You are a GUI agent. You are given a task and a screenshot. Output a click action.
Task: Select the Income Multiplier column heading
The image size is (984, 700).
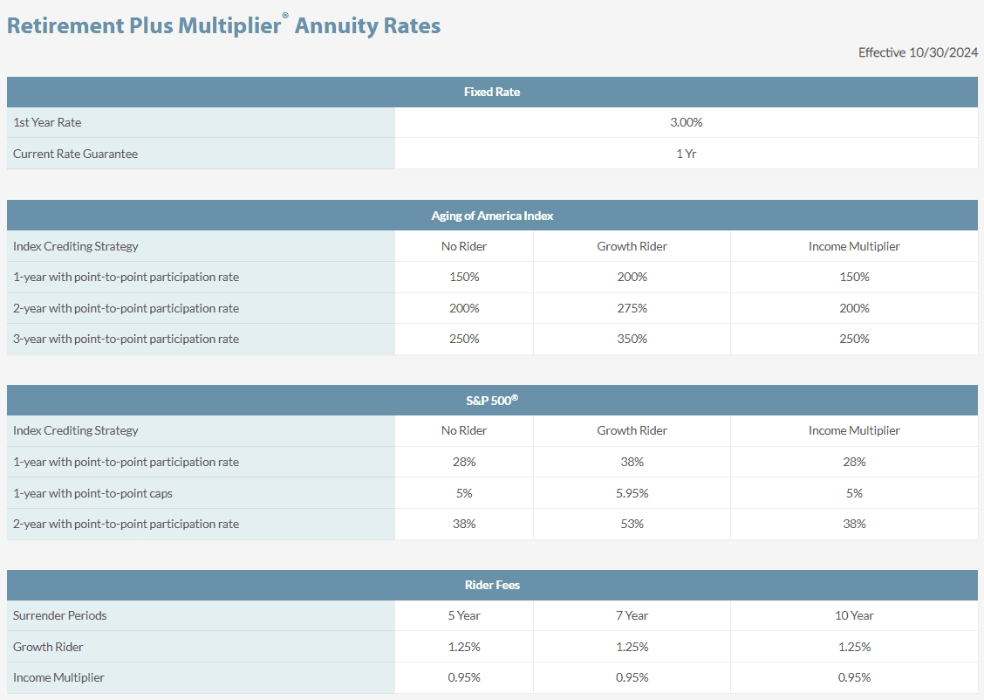854,246
